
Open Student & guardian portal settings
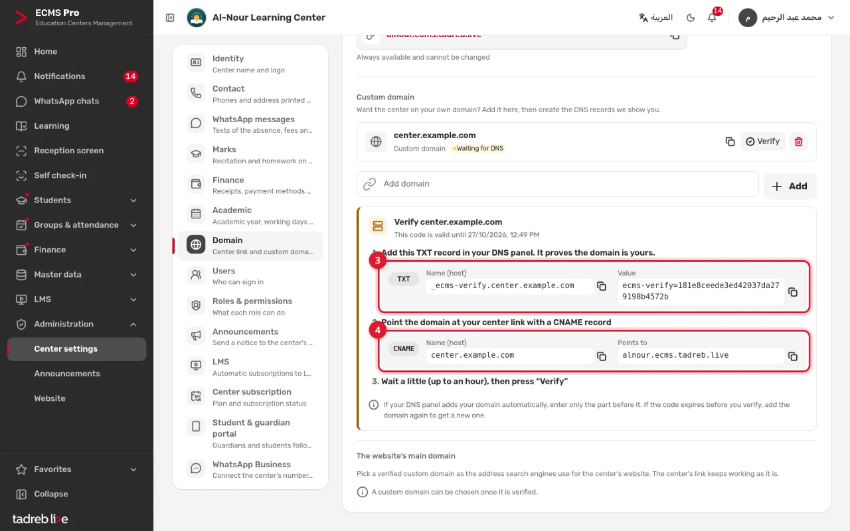tap(250, 433)
